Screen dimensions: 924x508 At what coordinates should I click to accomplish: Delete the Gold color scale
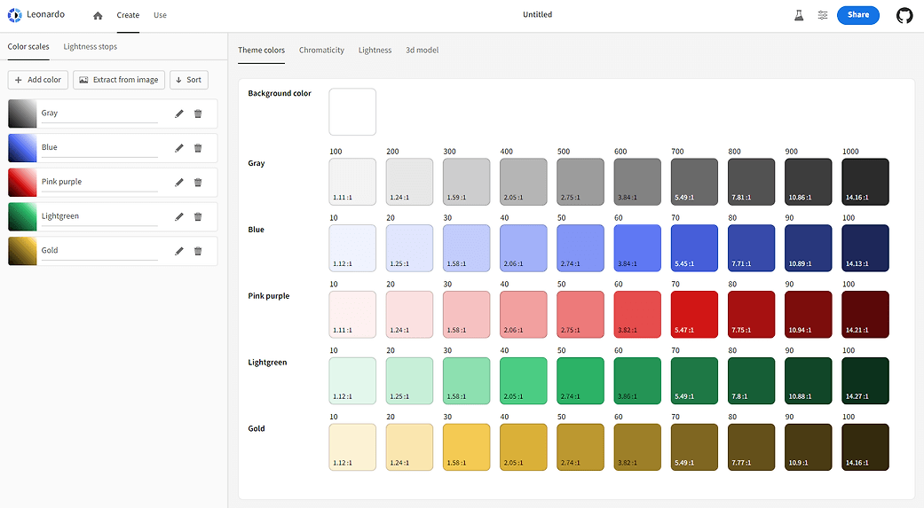(198, 252)
